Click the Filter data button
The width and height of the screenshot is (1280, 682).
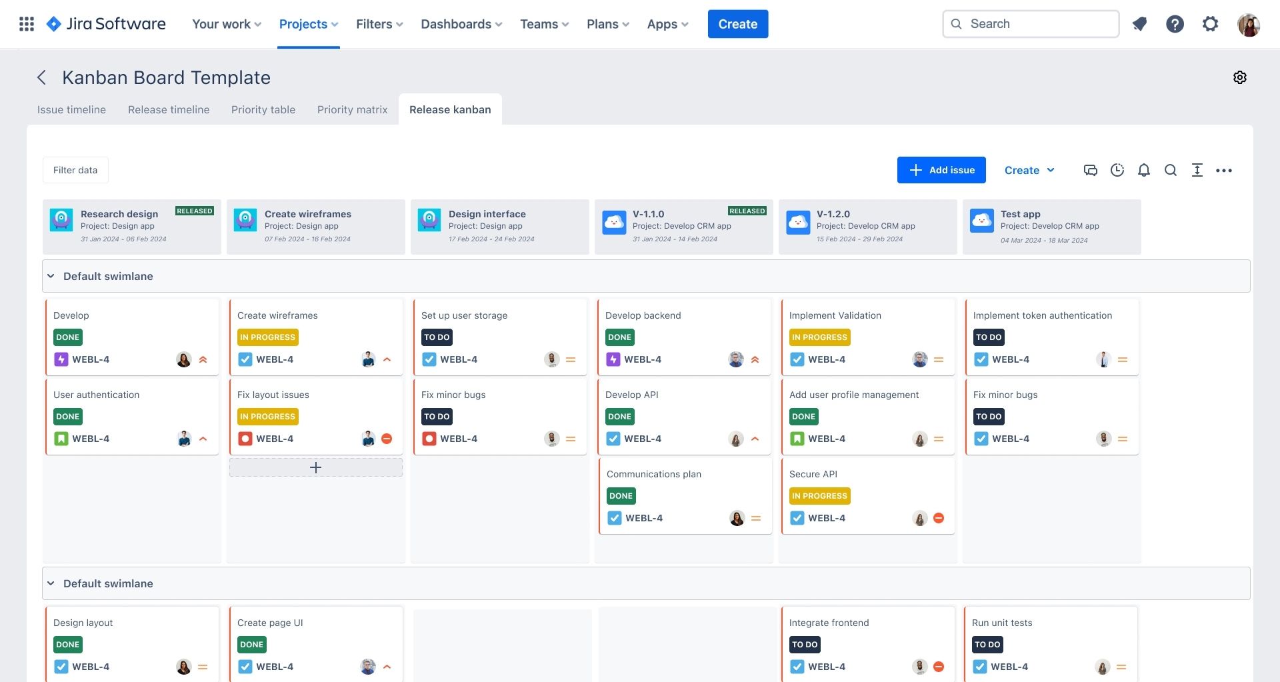[x=75, y=170]
